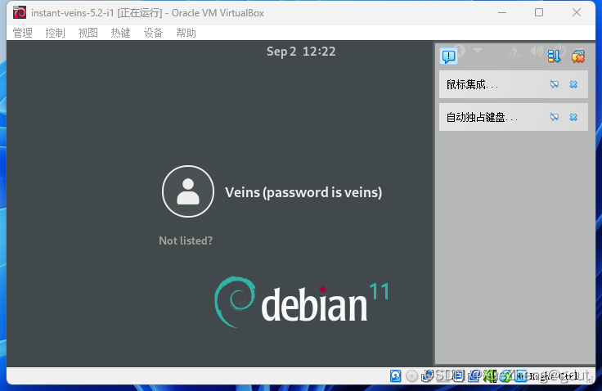Dismiss the 自动独占键盘 notification

tap(573, 117)
